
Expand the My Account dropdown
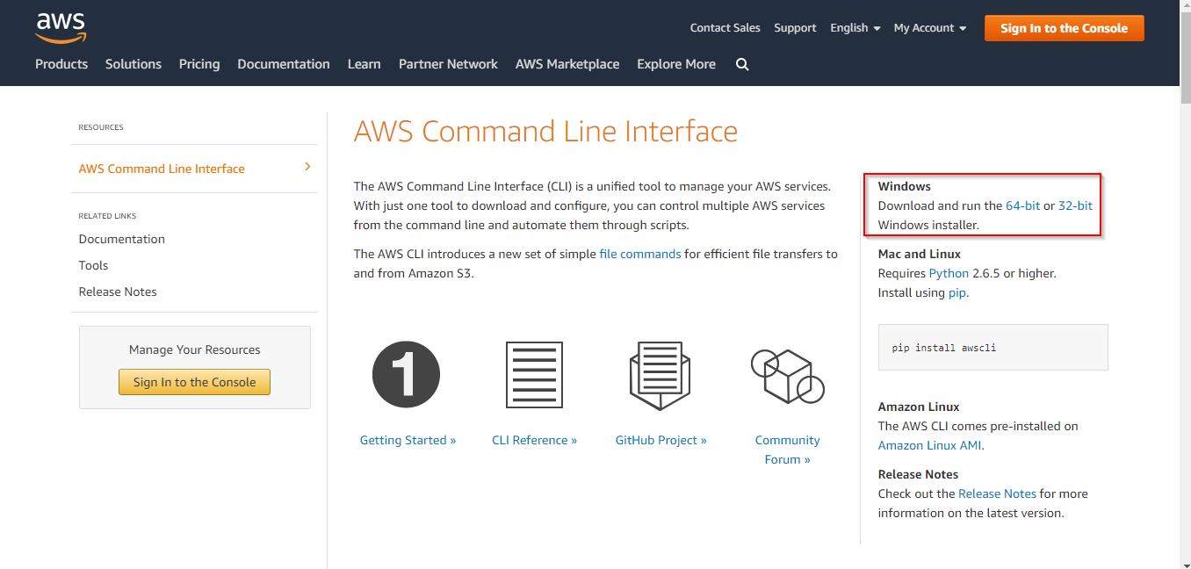tap(929, 27)
